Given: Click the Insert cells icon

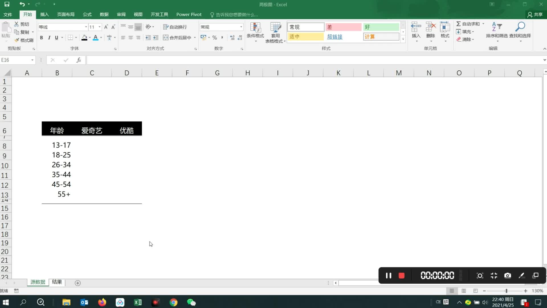Looking at the screenshot, I should [x=416, y=27].
